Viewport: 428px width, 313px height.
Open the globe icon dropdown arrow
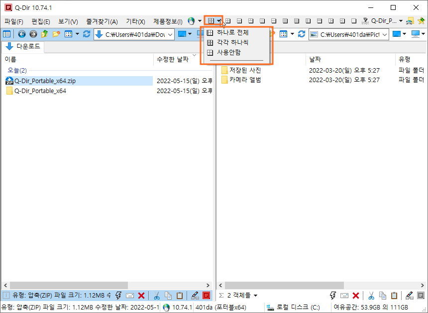(200, 21)
